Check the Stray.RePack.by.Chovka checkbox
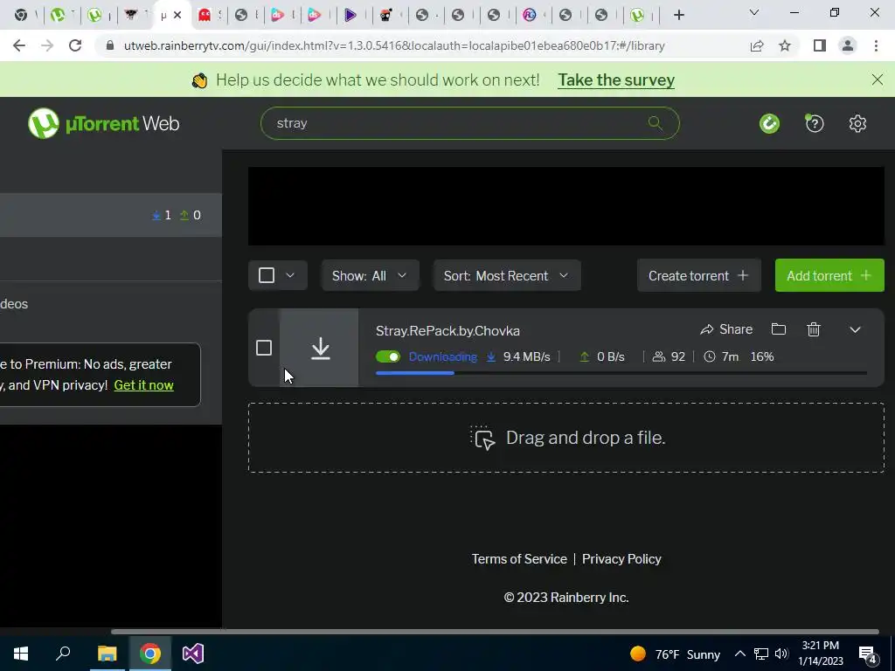895x671 pixels. tap(264, 348)
